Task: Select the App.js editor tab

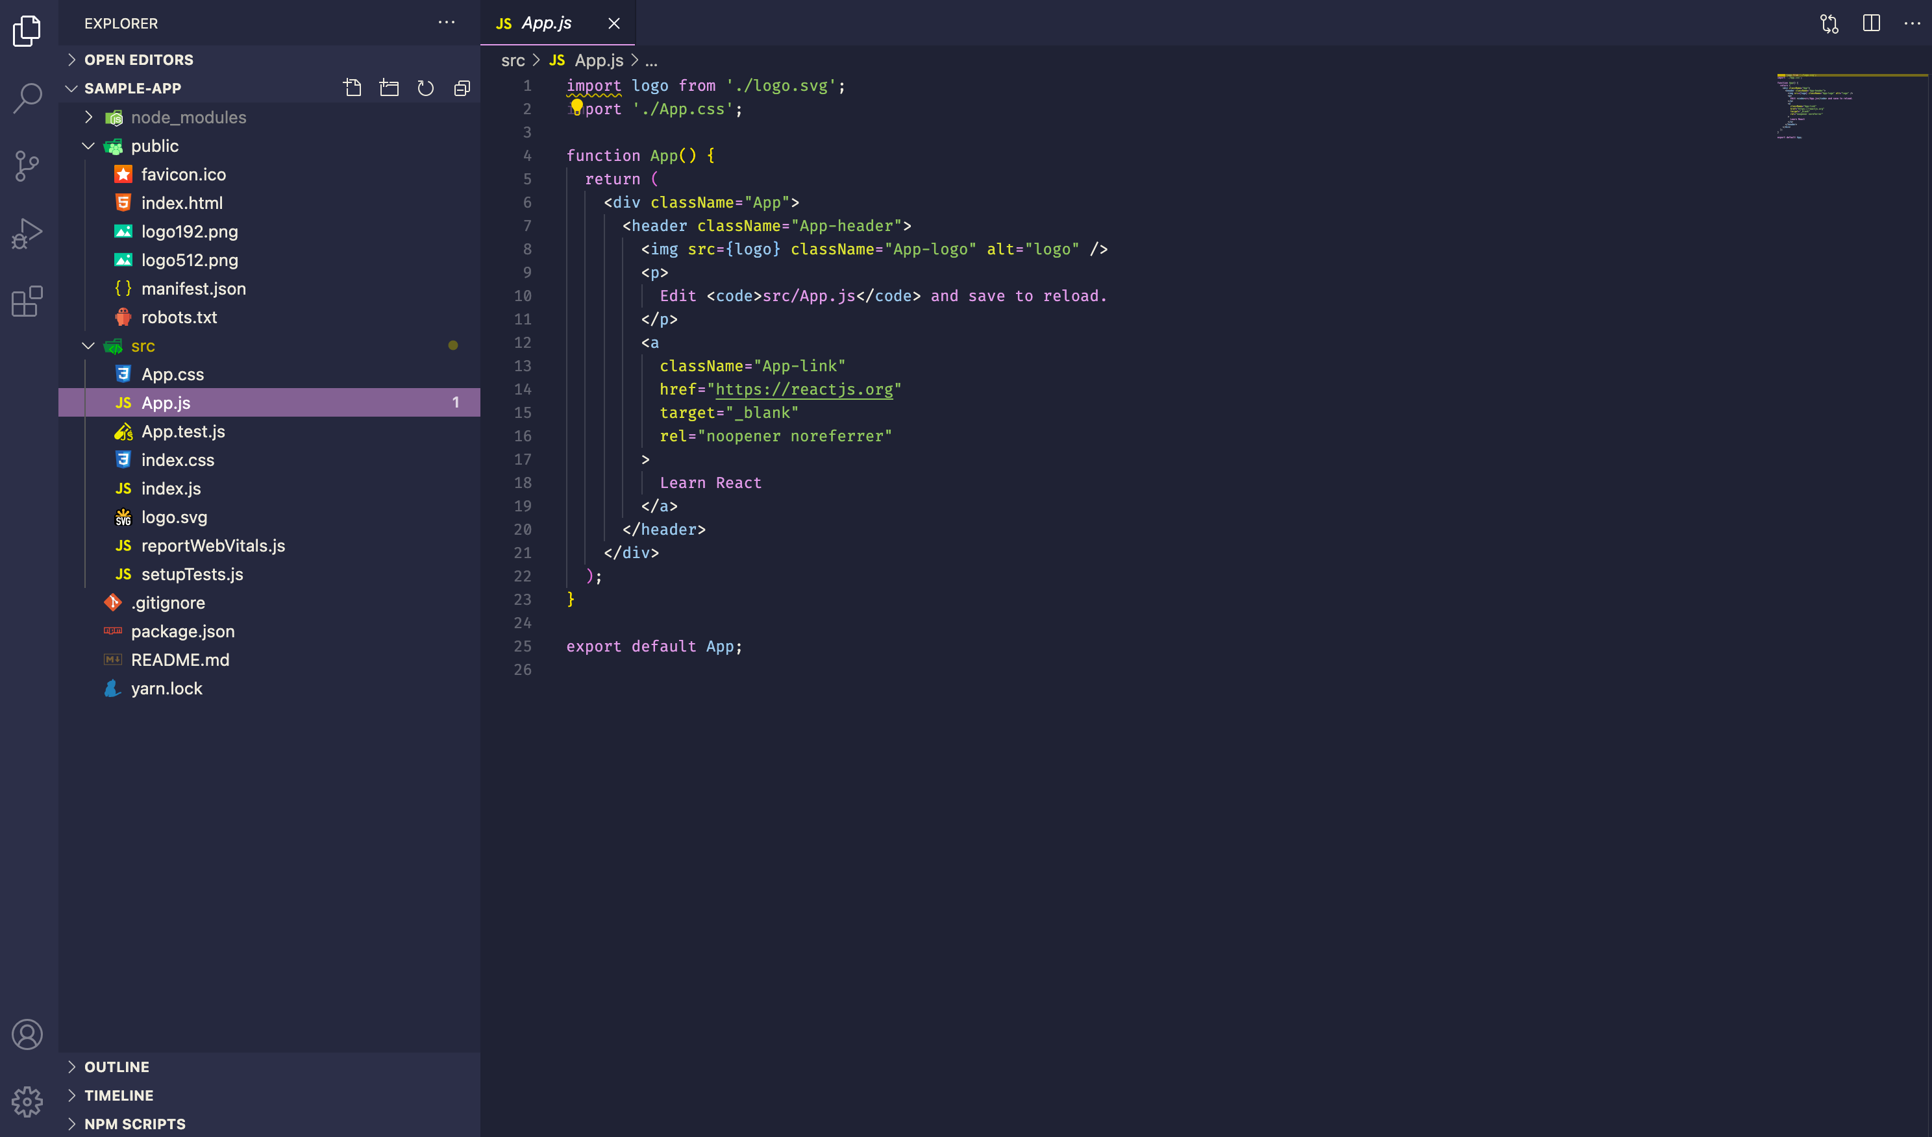Action: [x=546, y=23]
